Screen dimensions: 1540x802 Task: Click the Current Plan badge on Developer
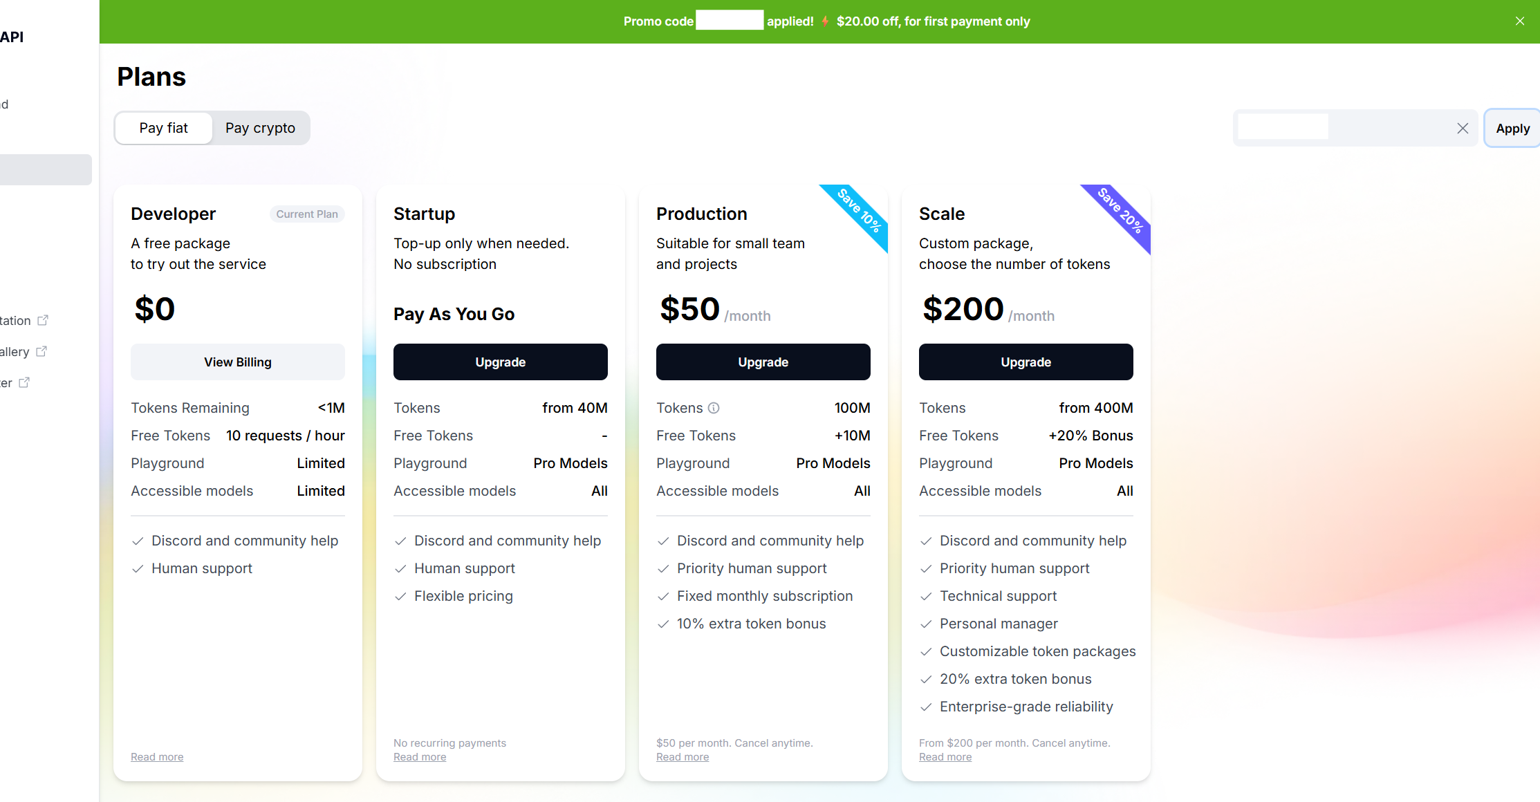coord(307,214)
